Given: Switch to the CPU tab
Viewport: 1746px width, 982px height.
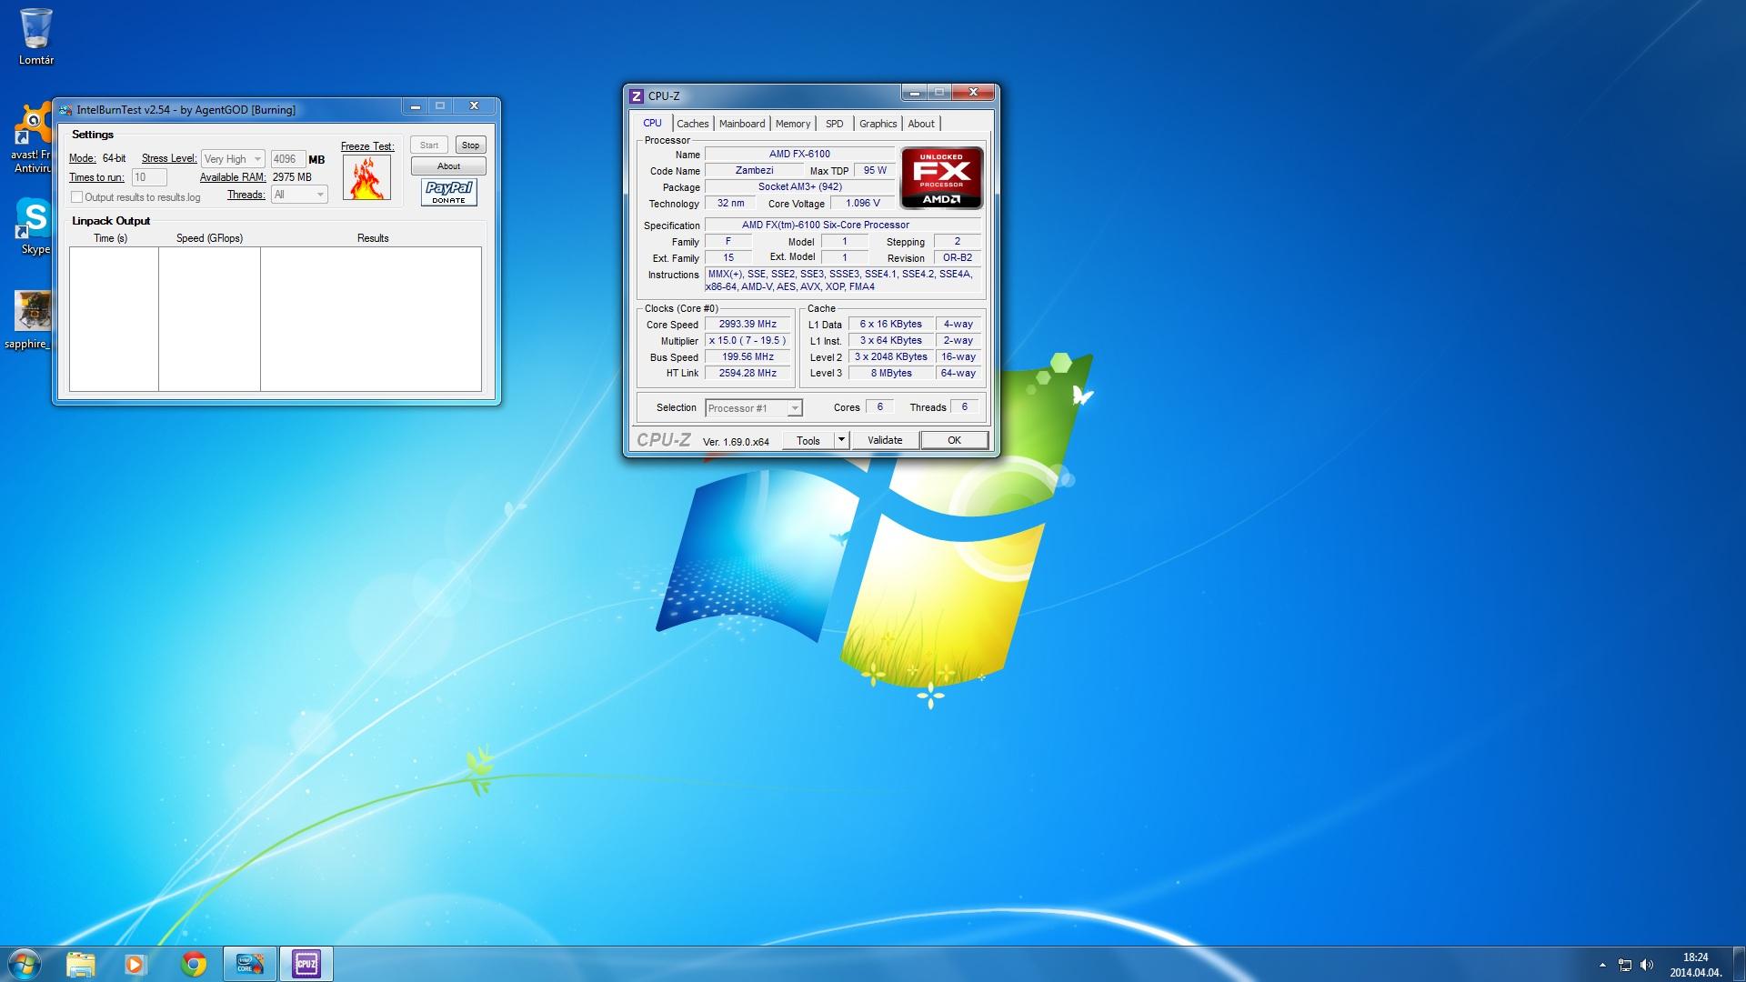Looking at the screenshot, I should pos(652,123).
